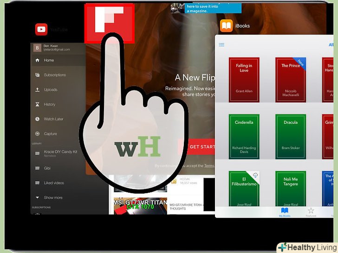Click the A New Flip headline in Flipboard
This screenshot has height=253, width=338.
click(x=195, y=77)
